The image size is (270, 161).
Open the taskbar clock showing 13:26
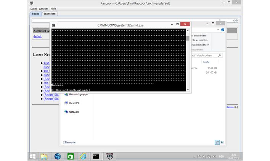(233, 156)
